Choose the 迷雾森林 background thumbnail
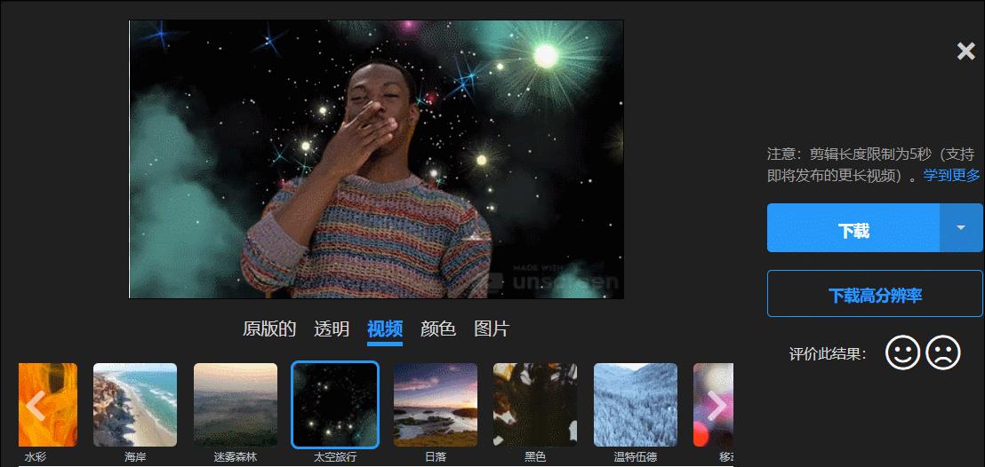The image size is (985, 467). (x=236, y=405)
